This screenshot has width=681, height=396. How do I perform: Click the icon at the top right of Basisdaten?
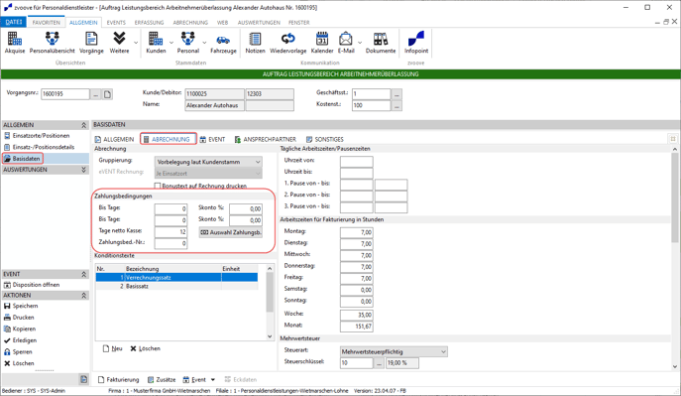673,139
